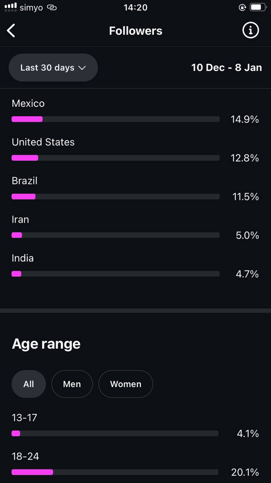Tap the Mexico percentage bar
Screen dimensions: 271x483
coord(115,119)
